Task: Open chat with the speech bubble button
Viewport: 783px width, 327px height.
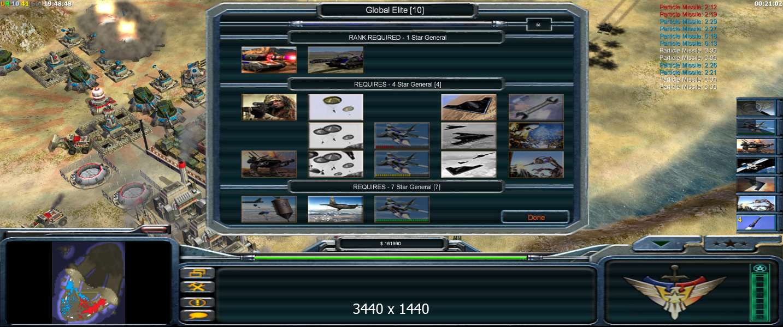Action: 197,316
